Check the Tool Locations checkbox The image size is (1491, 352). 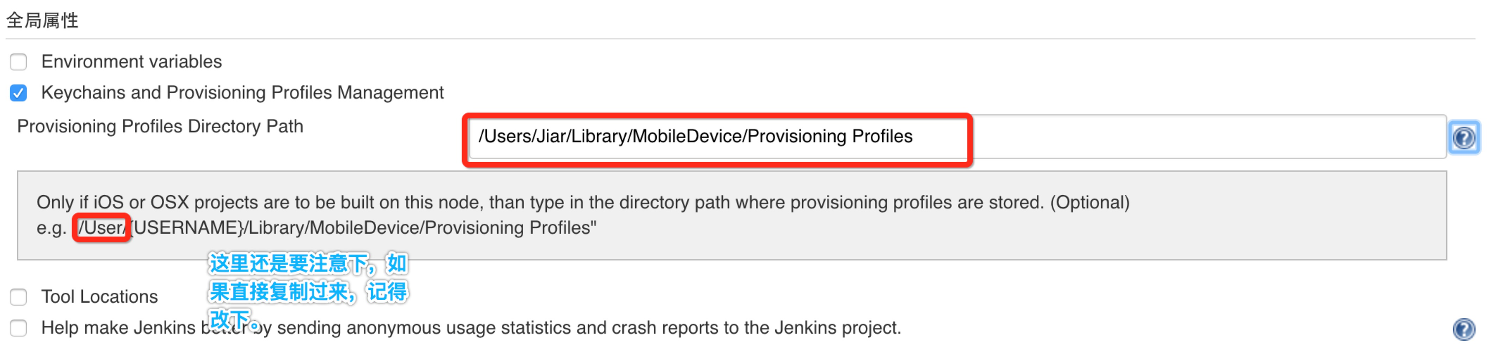pyautogui.click(x=18, y=296)
